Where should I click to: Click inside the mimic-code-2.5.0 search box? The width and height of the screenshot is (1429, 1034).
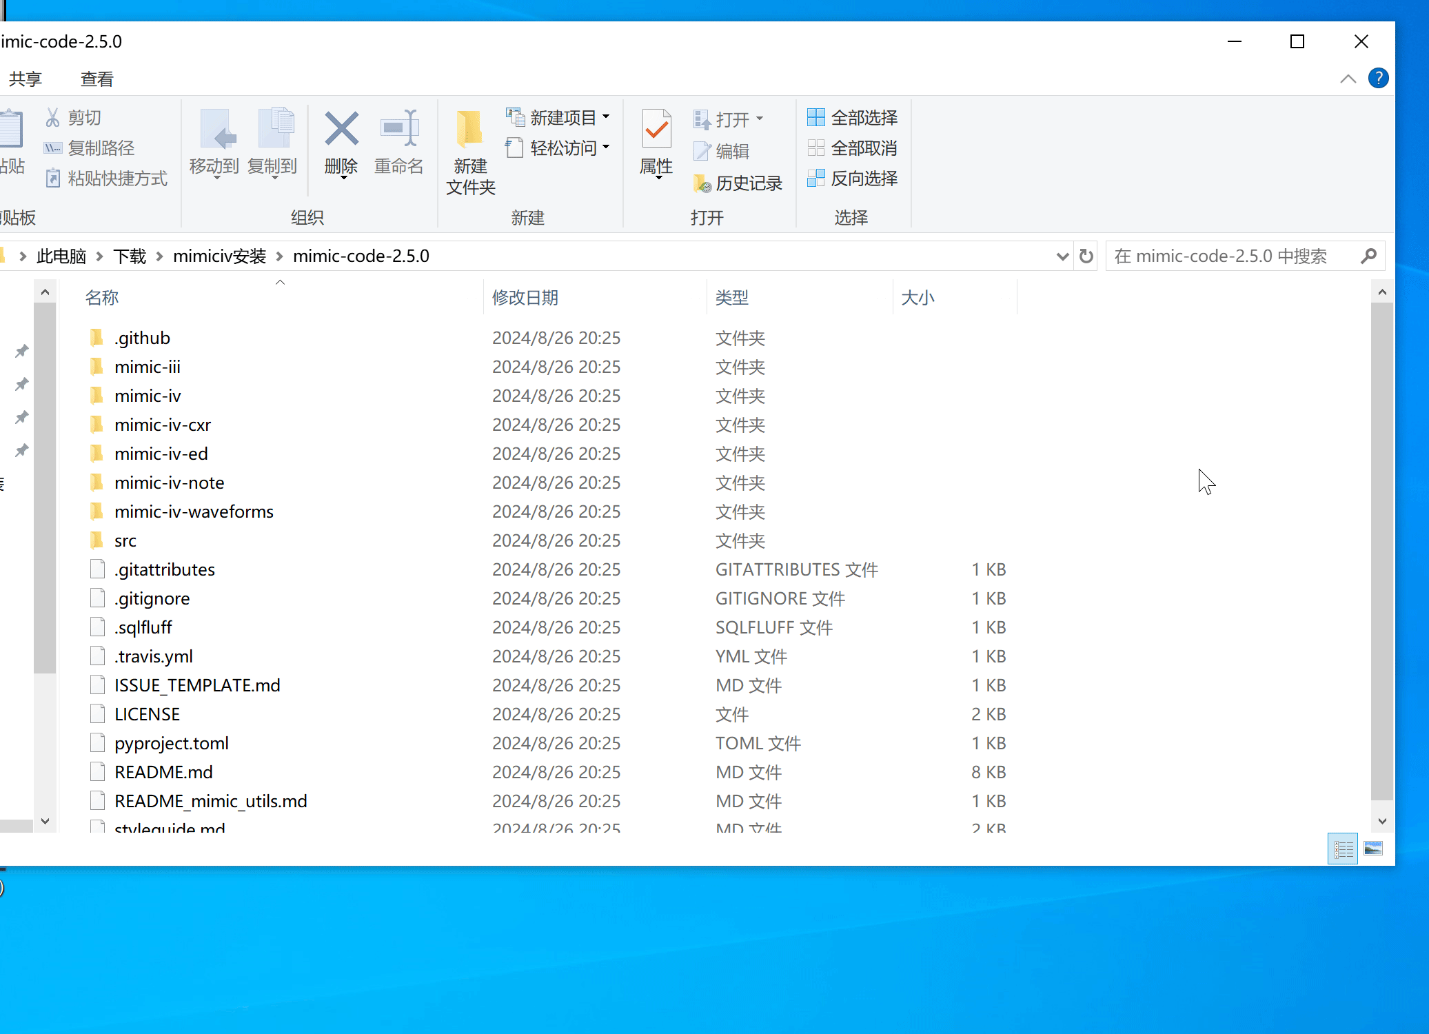1227,256
